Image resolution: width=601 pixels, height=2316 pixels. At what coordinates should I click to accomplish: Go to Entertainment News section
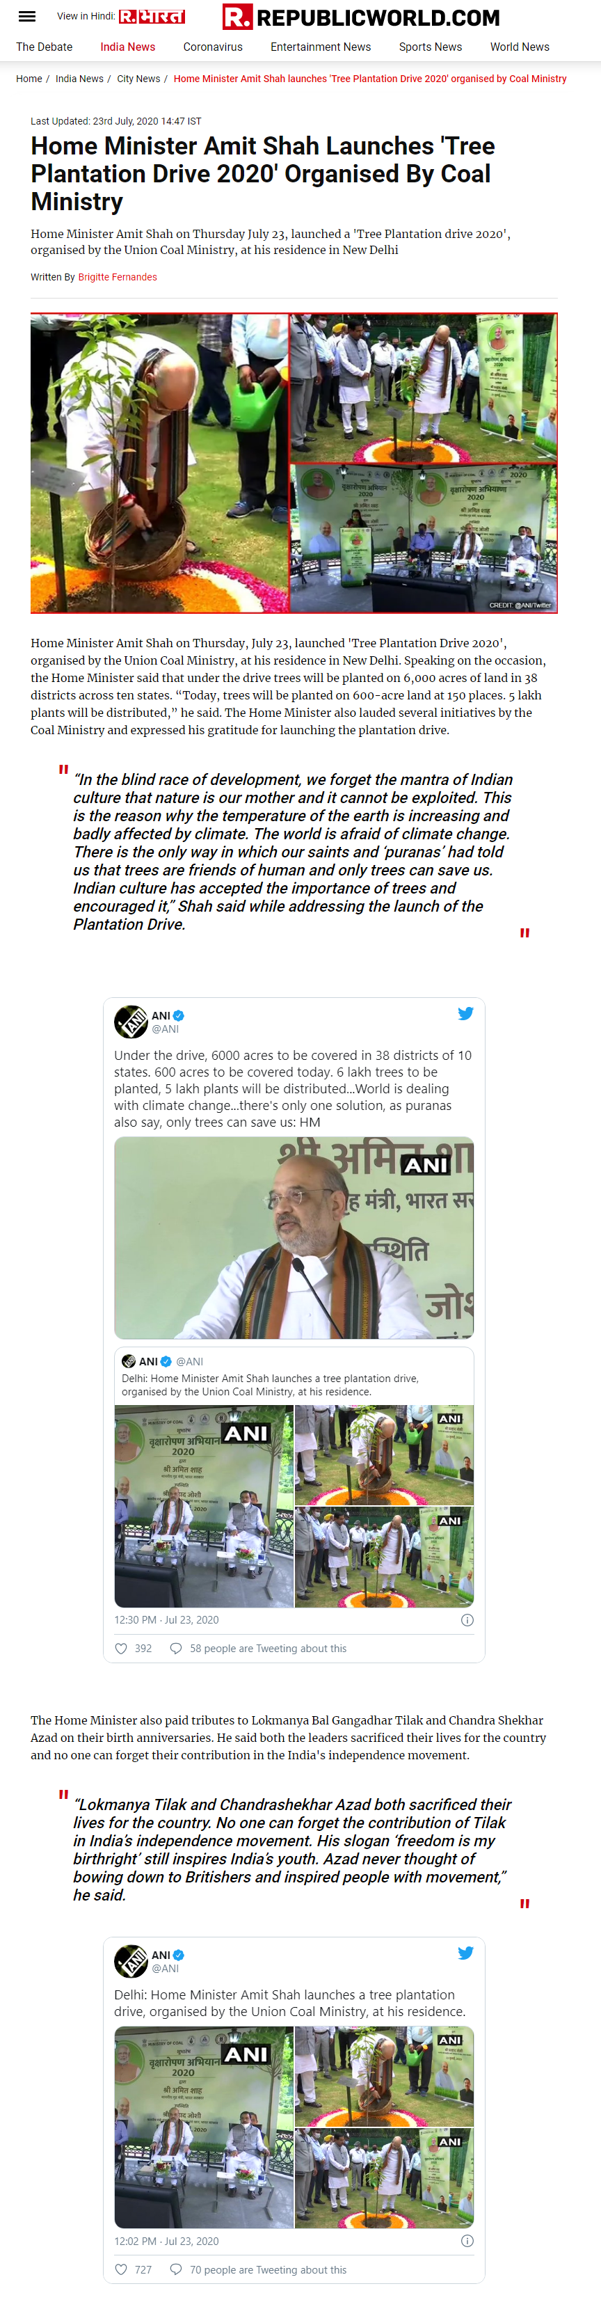pyautogui.click(x=321, y=47)
